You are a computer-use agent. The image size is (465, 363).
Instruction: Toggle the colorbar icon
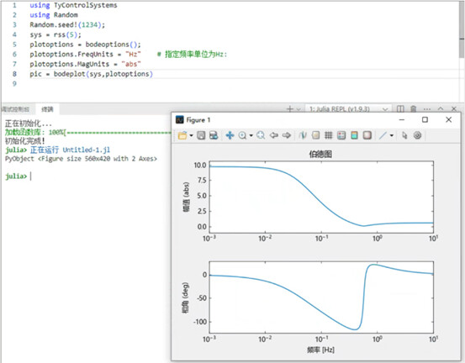click(354, 135)
